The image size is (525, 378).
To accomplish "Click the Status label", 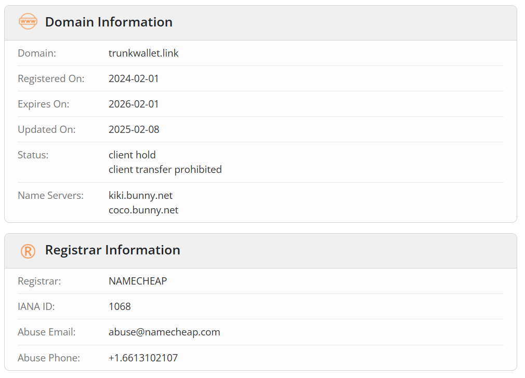I will coord(33,155).
